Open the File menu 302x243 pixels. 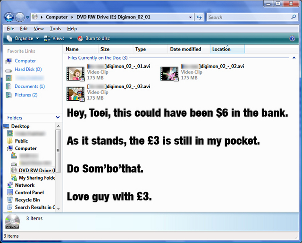[10, 29]
